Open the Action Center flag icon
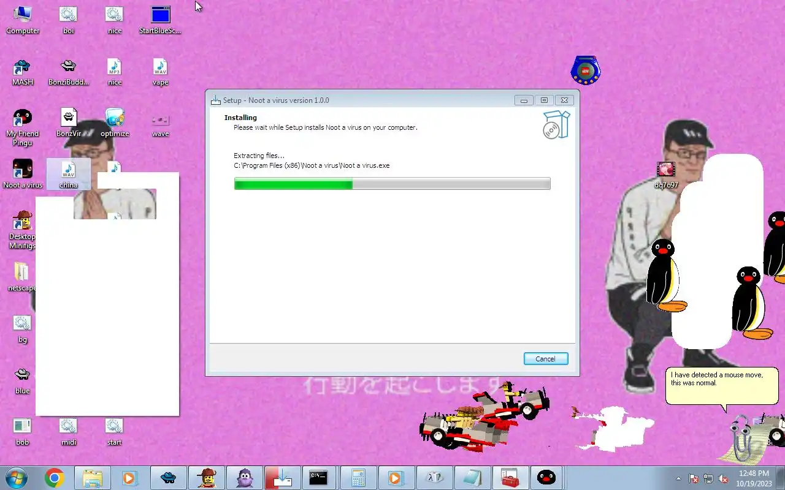 (x=694, y=478)
